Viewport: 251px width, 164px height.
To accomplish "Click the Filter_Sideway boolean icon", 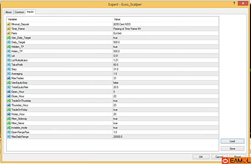I will point(9,119).
